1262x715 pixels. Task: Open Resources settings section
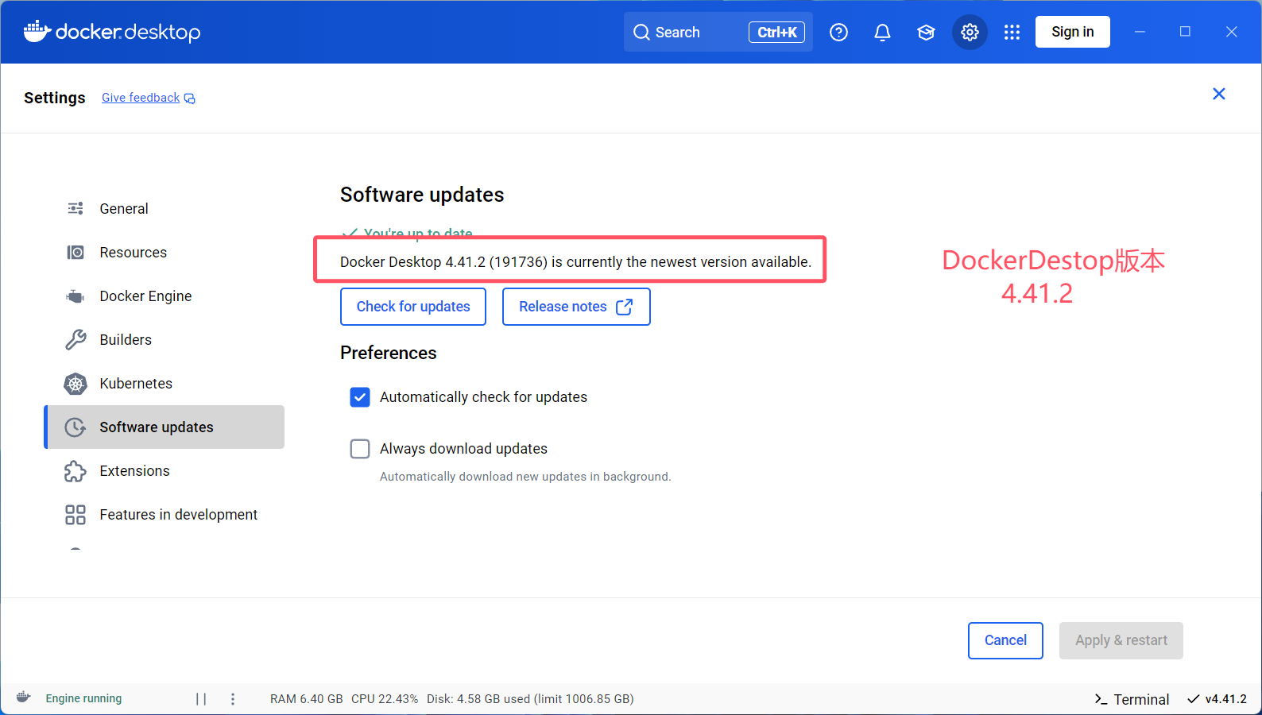165,253
